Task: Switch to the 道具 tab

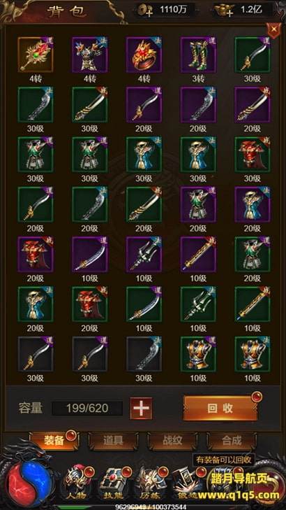Action: (x=113, y=441)
